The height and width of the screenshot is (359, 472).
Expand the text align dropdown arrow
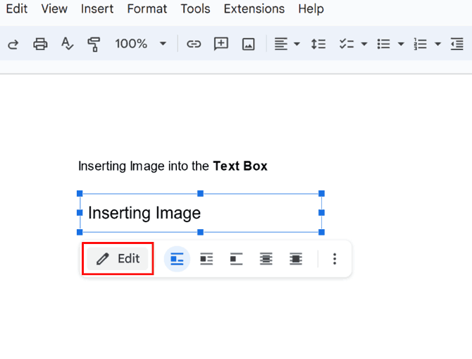point(297,44)
